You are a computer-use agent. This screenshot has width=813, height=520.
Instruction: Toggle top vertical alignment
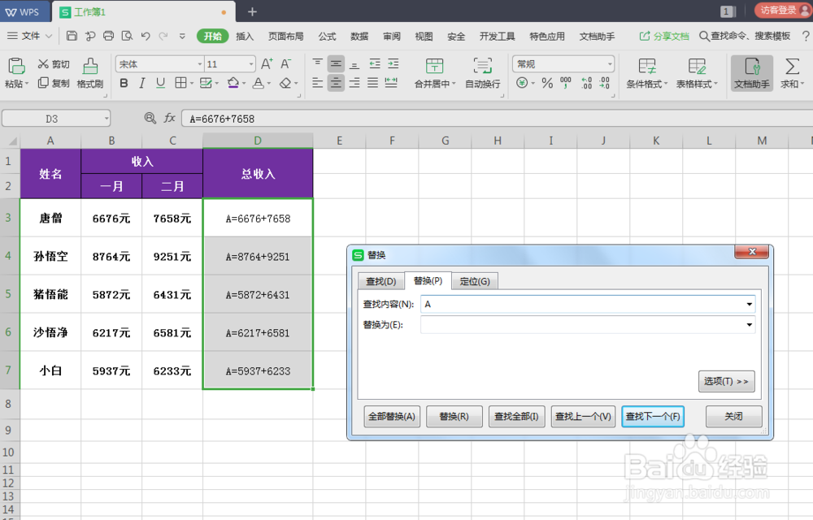tap(317, 63)
